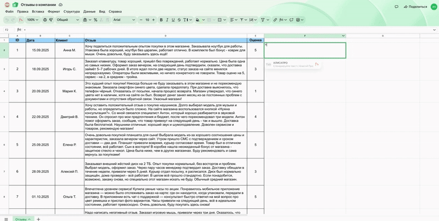Open the Данные menu
The width and height of the screenshot is (439, 221).
pos(89,11)
